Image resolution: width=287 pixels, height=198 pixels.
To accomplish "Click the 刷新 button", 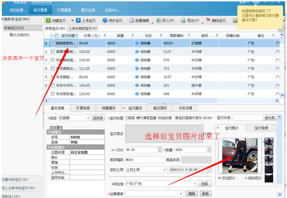I will [205, 194].
